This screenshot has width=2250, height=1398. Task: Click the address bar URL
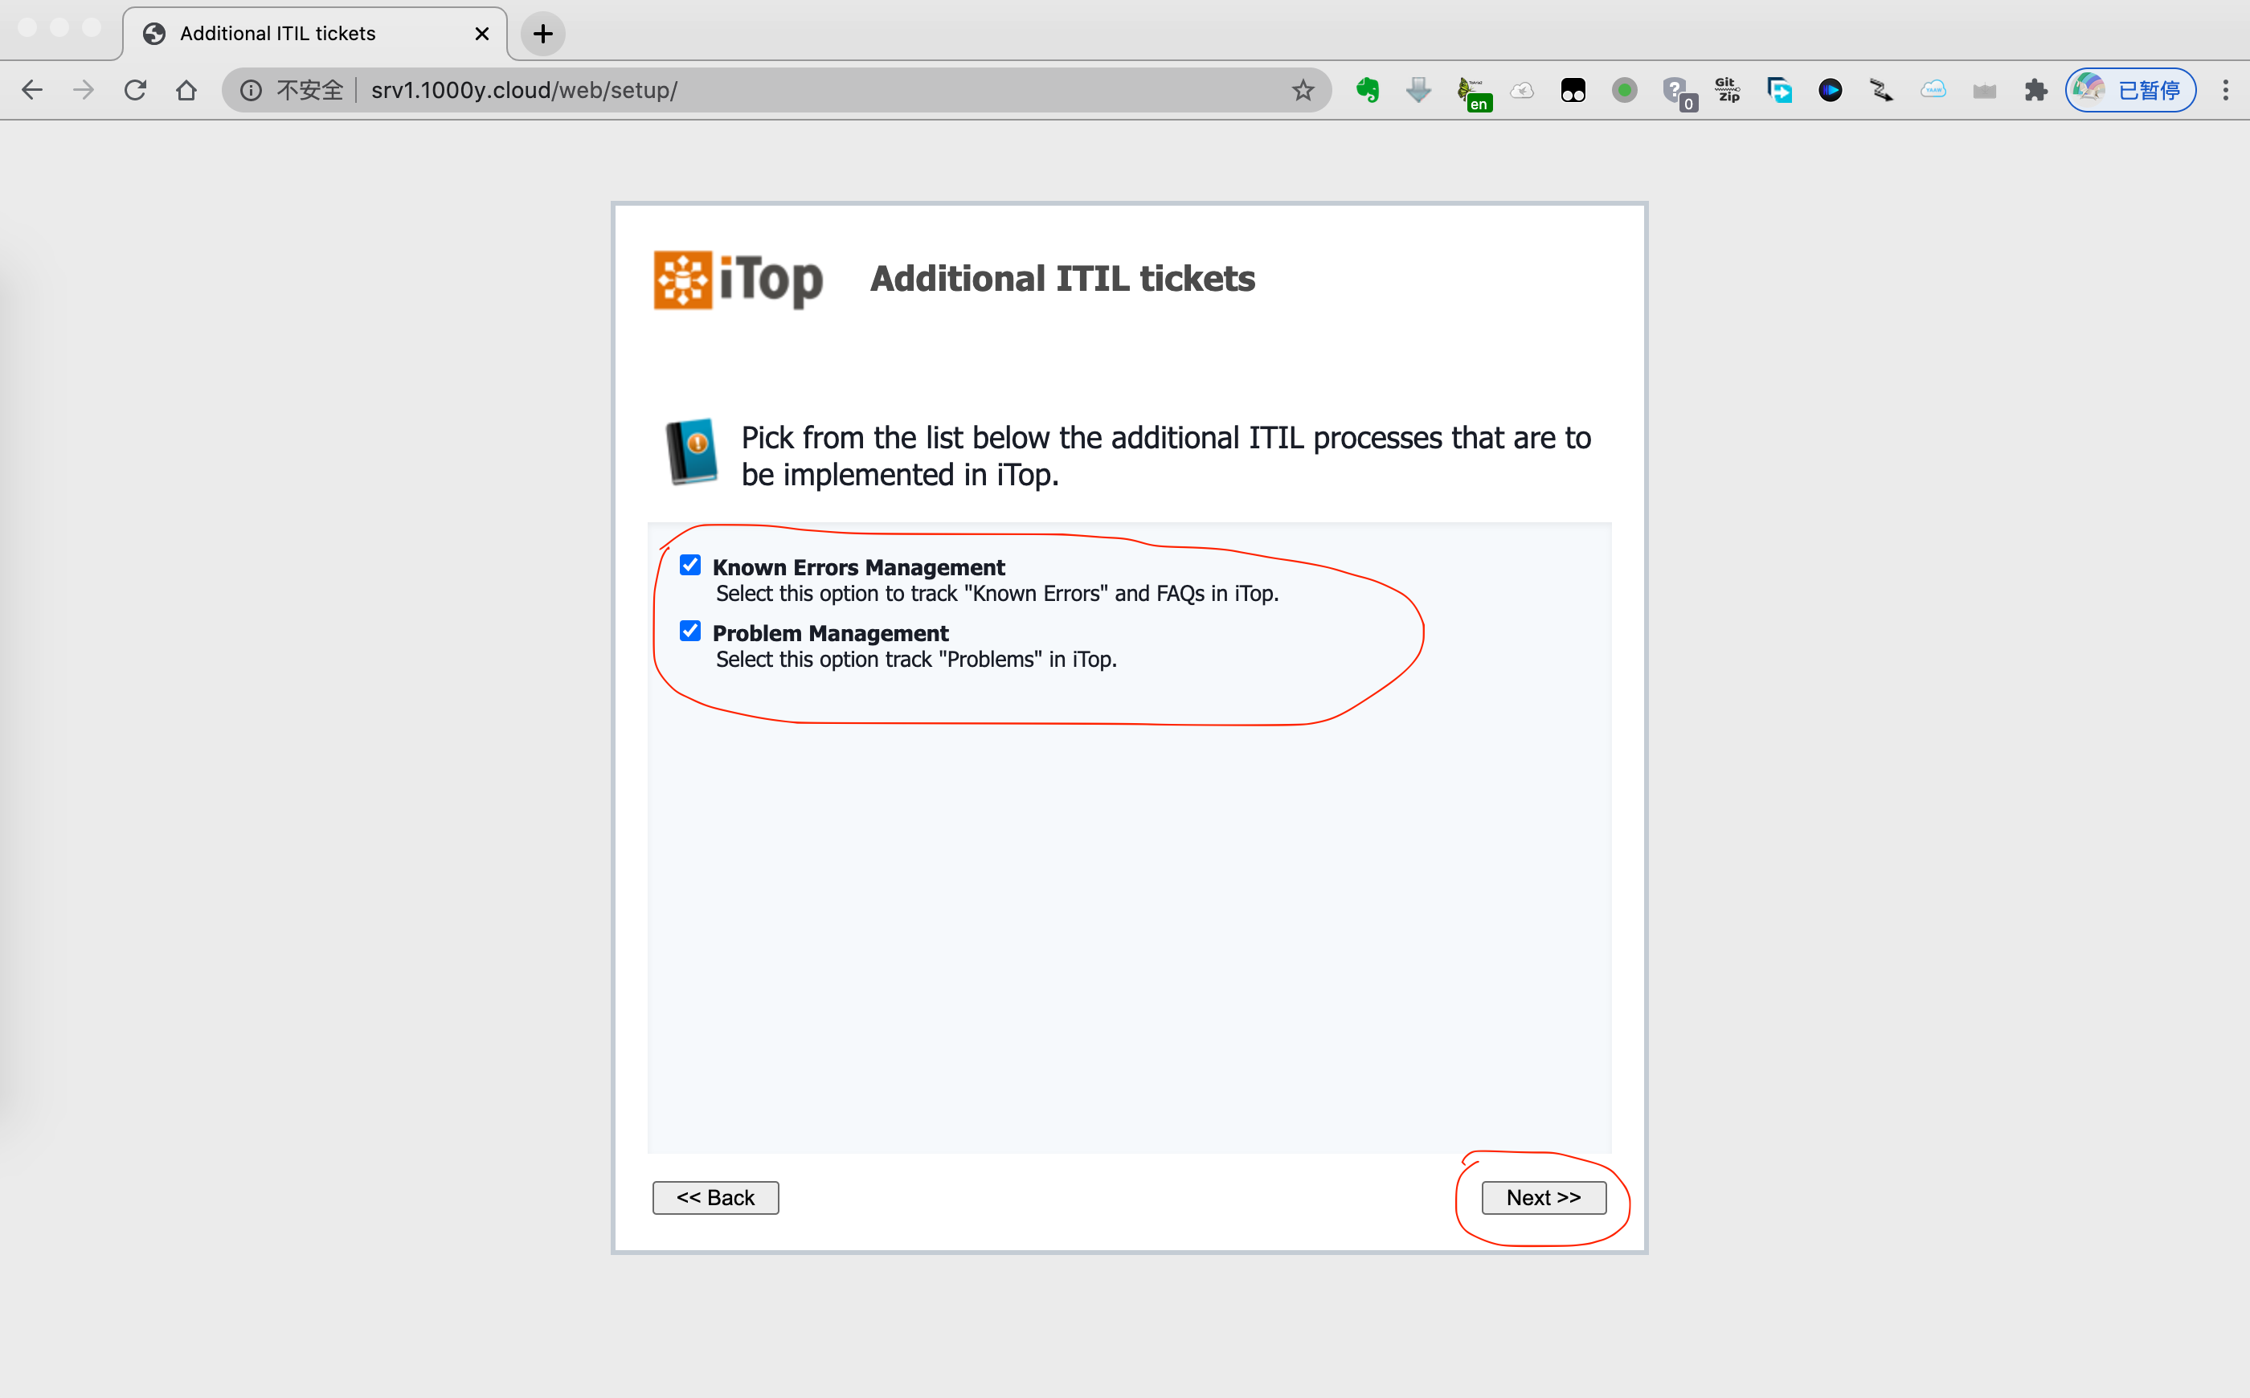[x=523, y=90]
